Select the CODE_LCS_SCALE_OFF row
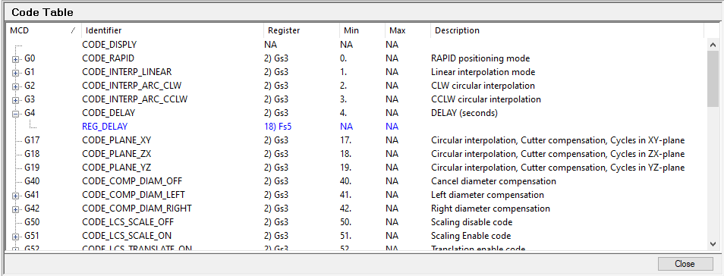The height and width of the screenshot is (276, 724). click(355, 222)
